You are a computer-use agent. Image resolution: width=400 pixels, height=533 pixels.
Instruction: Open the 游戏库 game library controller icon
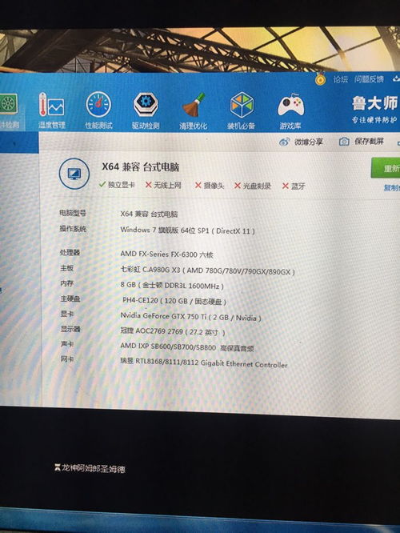290,111
